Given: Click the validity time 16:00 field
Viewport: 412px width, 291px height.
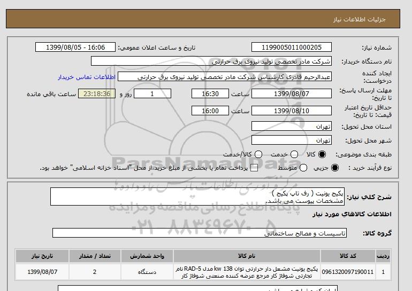Looking at the screenshot, I should pyautogui.click(x=210, y=111).
